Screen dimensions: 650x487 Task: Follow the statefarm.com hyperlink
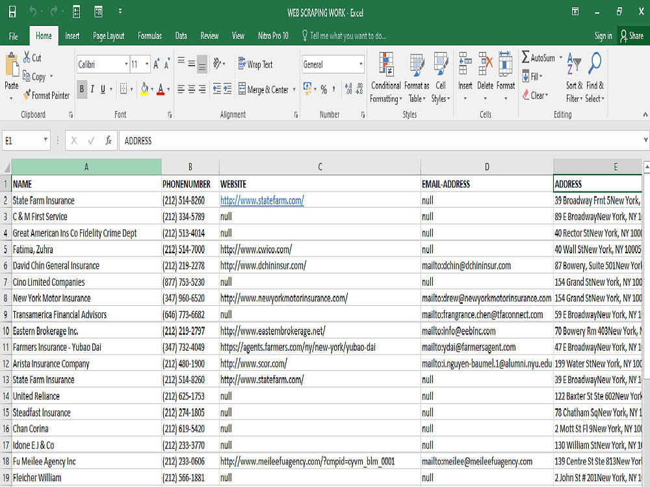(261, 200)
